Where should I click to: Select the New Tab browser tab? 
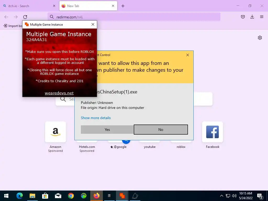(88, 6)
